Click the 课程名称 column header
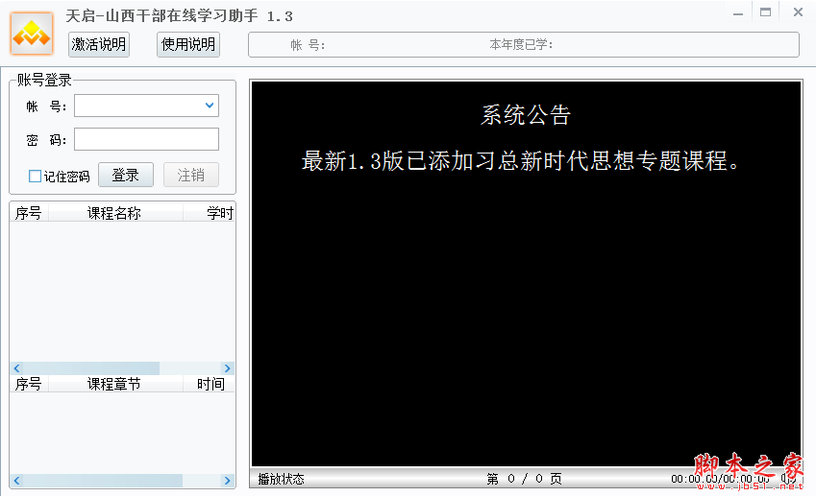Viewport: 816px width, 497px height. [x=115, y=213]
